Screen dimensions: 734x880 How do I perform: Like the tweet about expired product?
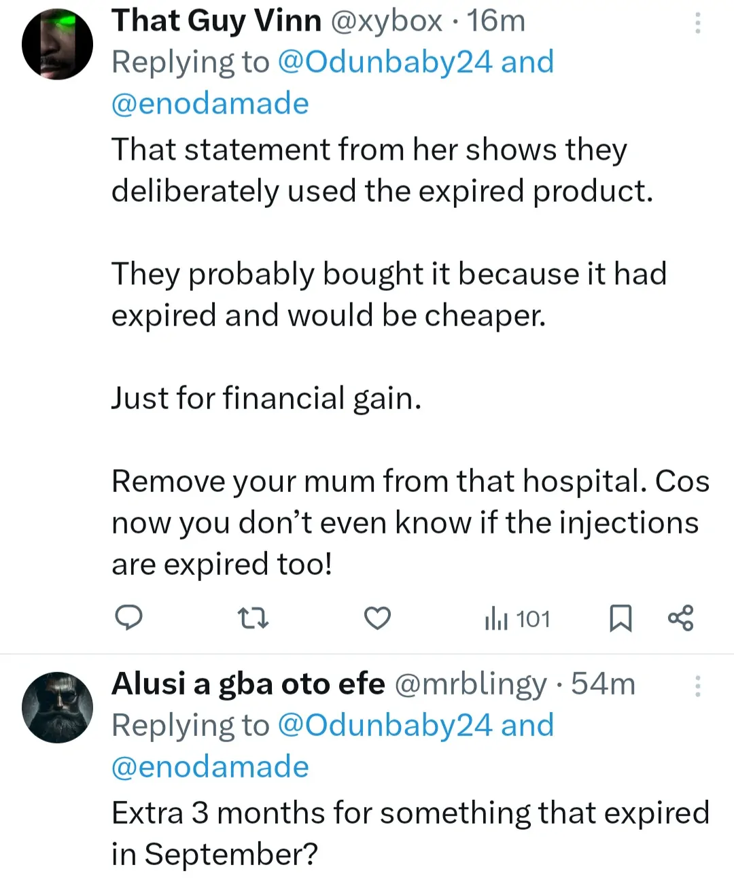(377, 618)
